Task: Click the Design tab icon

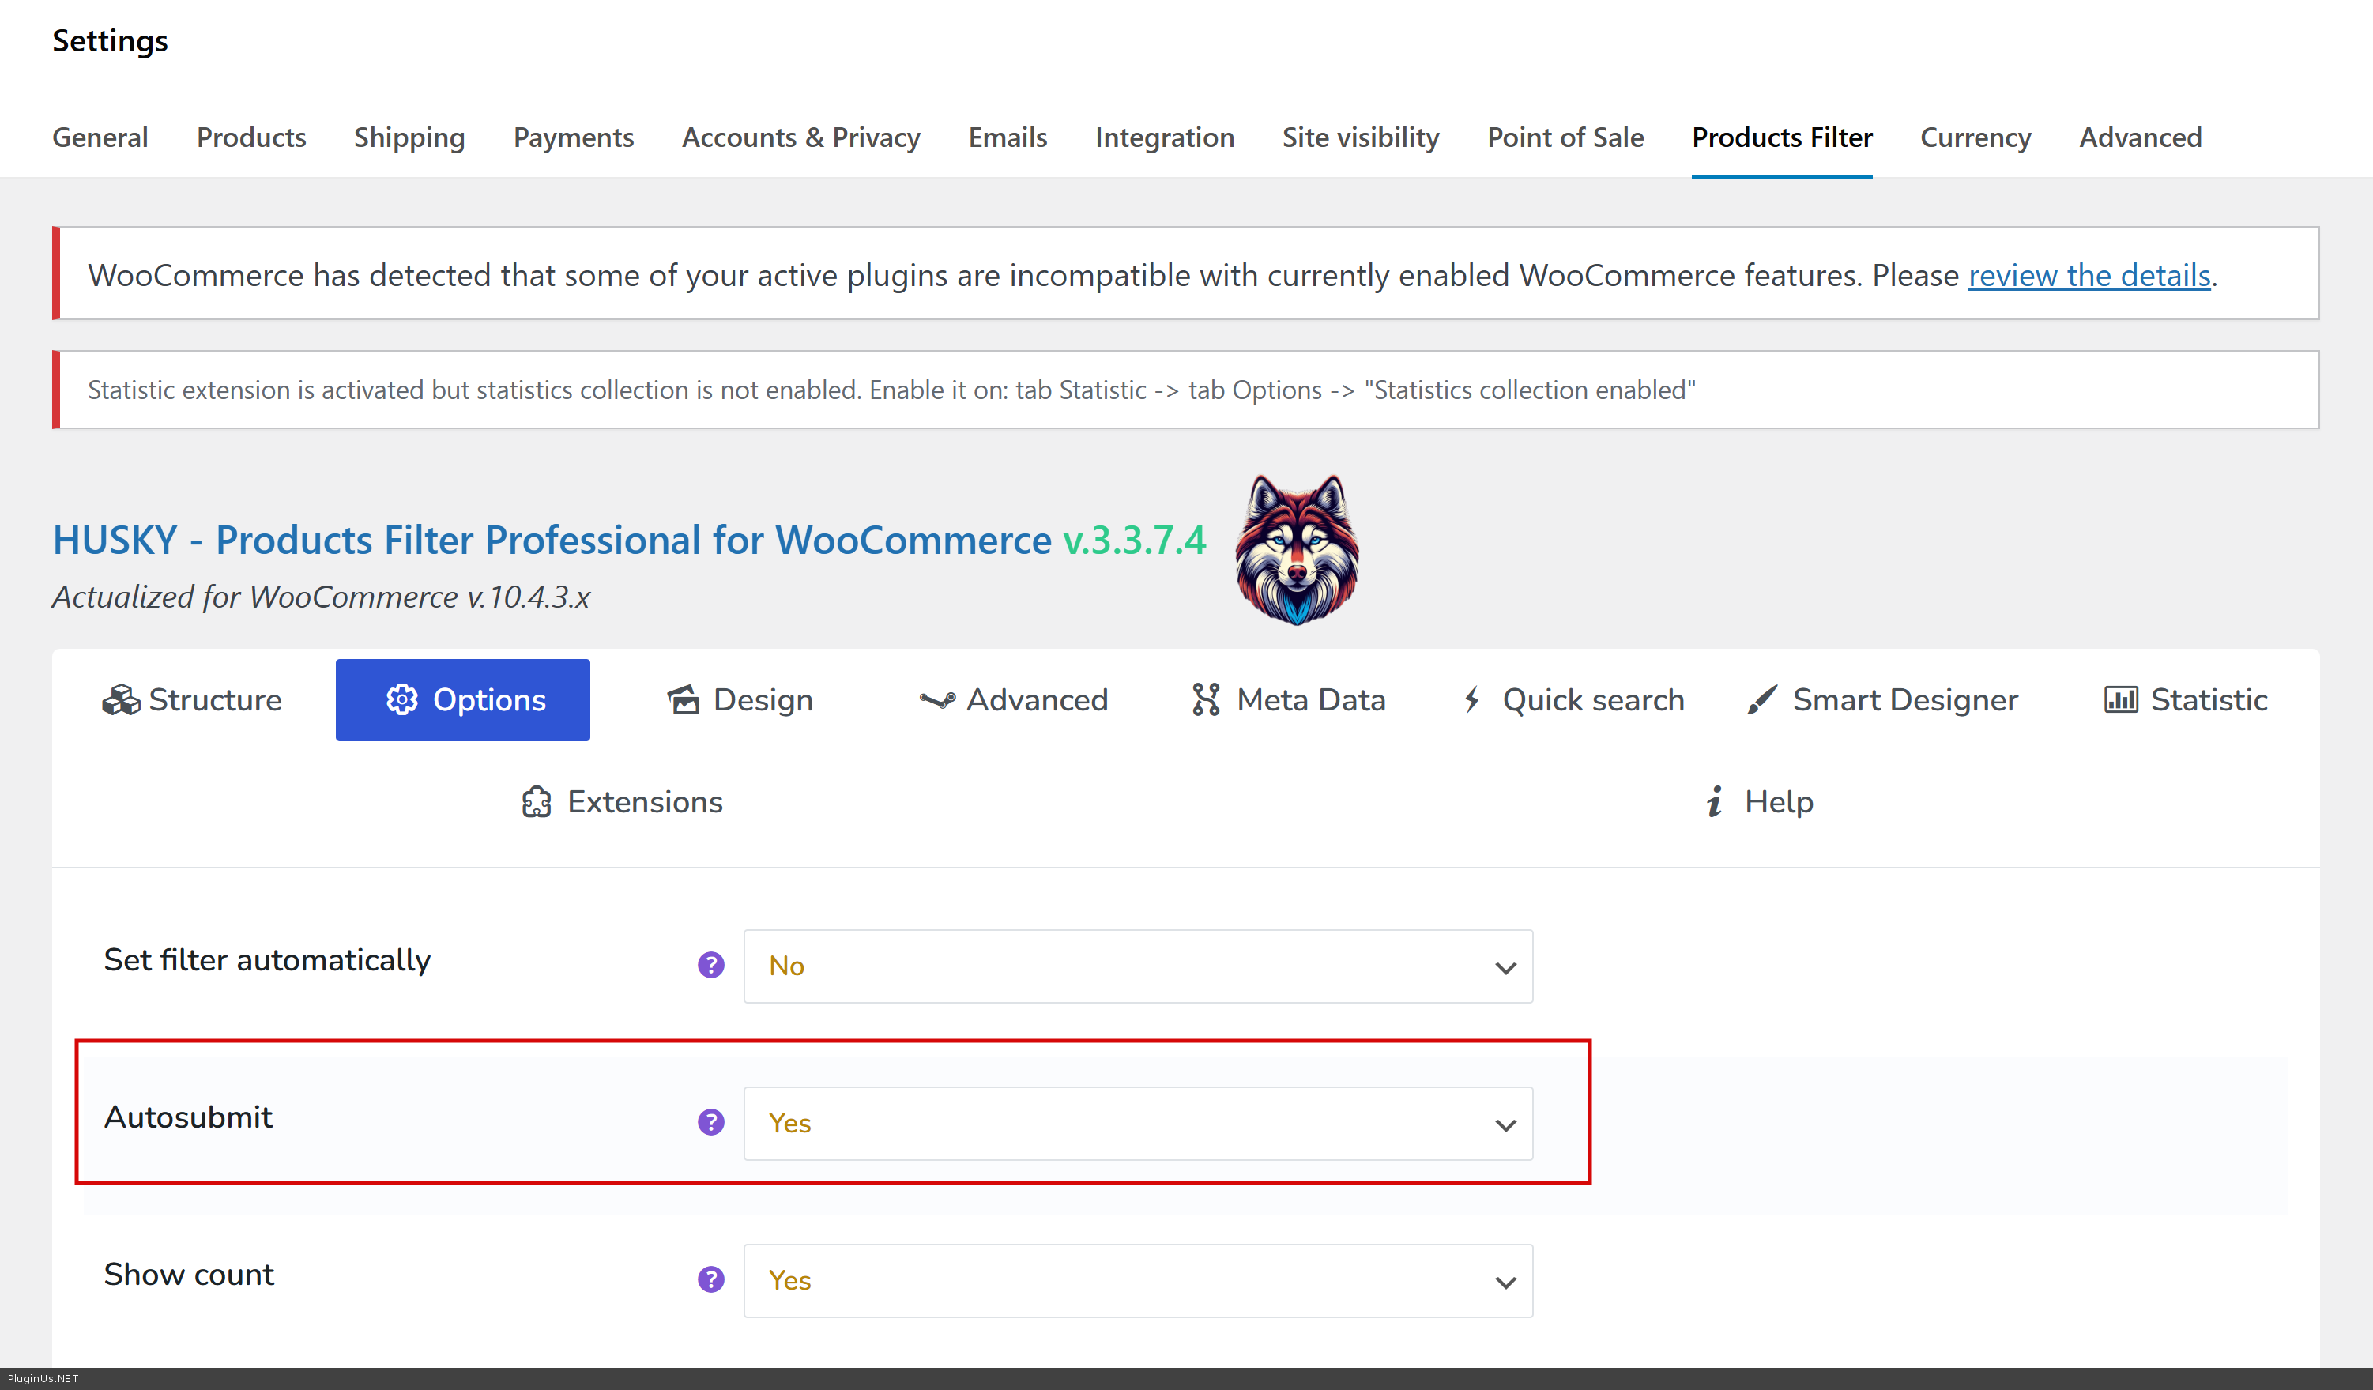Action: (684, 699)
